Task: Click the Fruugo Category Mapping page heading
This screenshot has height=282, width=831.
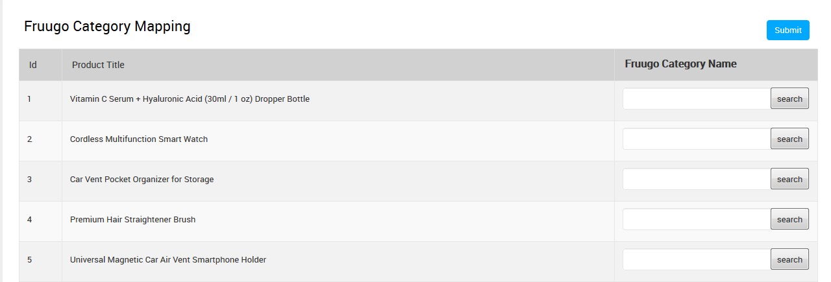Action: coord(107,27)
